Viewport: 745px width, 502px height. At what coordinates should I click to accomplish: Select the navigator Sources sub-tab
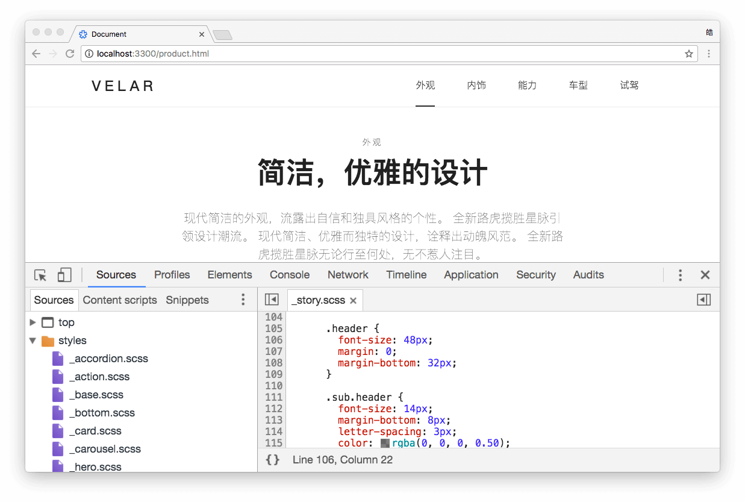pos(54,300)
